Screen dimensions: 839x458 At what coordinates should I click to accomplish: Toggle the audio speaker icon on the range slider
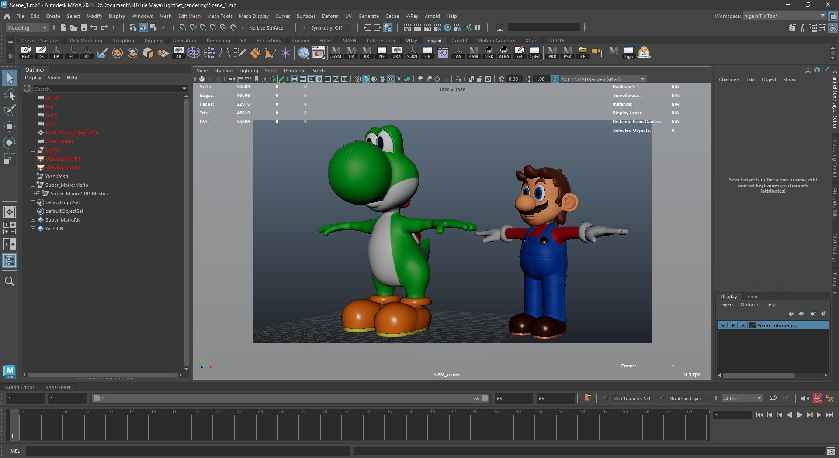pyautogui.click(x=805, y=398)
